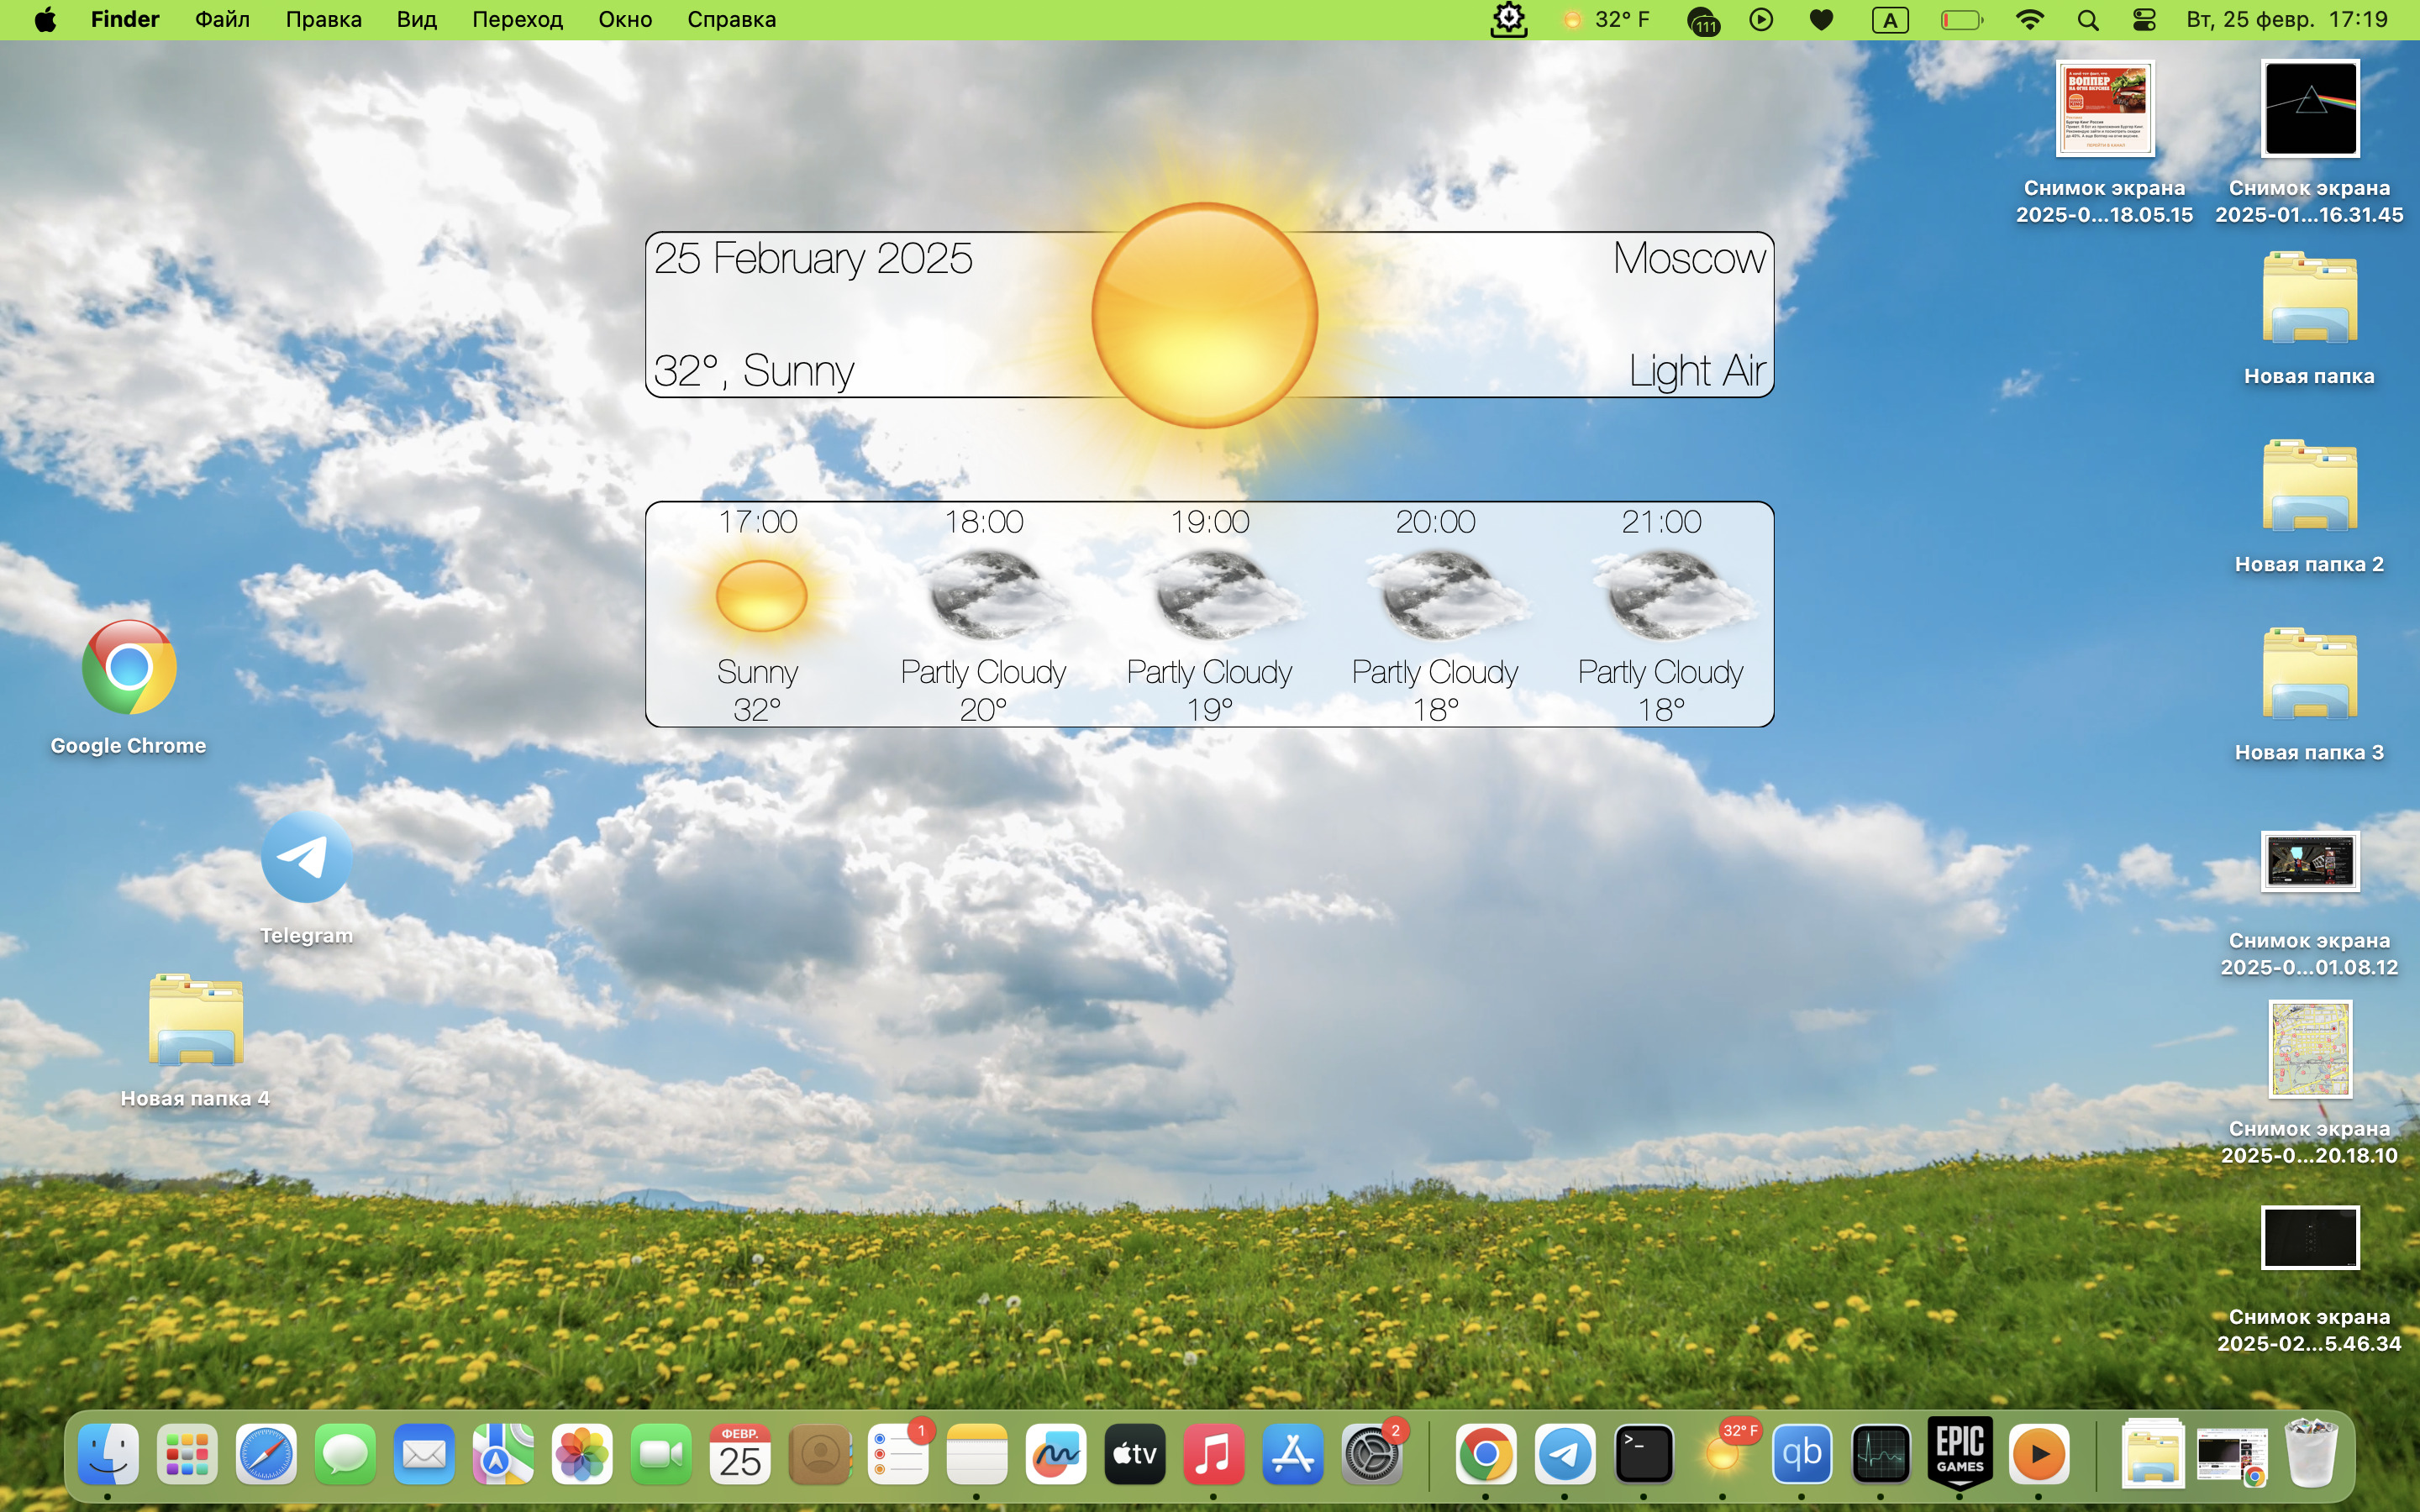2420x1512 pixels.
Task: Open Google Chrome desktop icon
Action: (129, 668)
